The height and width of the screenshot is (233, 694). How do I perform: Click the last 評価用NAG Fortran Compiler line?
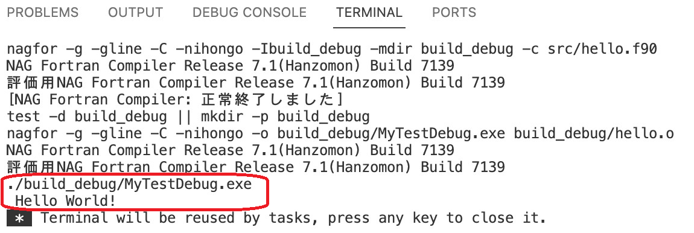click(x=255, y=167)
